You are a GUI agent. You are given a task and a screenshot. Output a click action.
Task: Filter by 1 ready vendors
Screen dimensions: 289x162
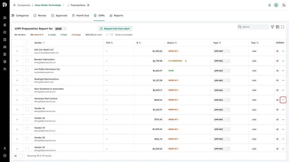coord(52,35)
